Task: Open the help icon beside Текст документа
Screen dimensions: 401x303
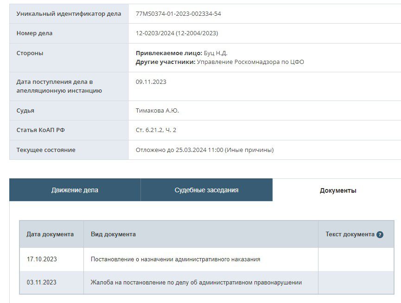Action: pos(380,234)
